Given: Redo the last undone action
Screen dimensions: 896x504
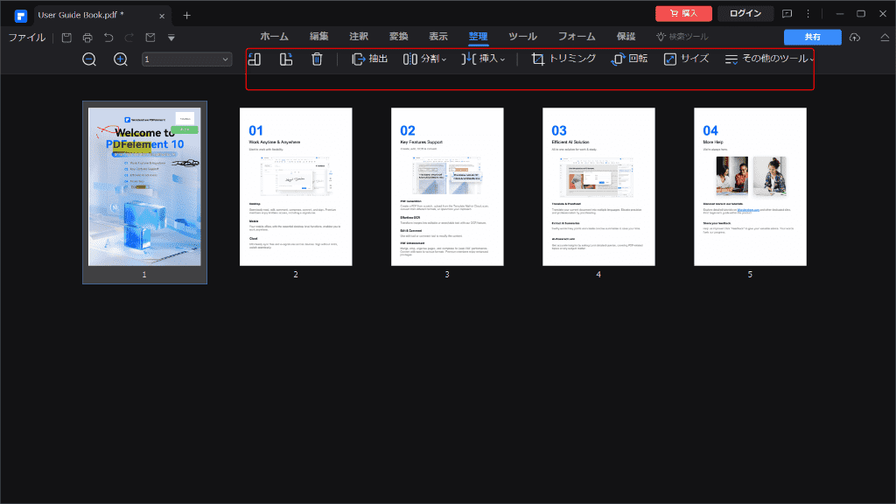Looking at the screenshot, I should (x=129, y=38).
